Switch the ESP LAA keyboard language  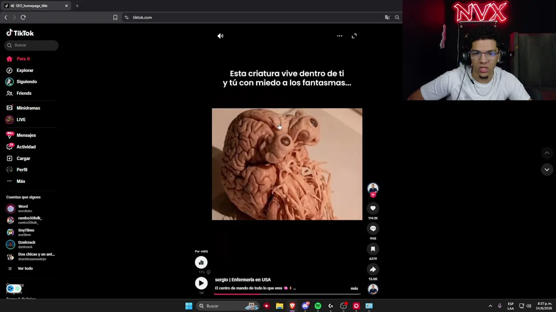pos(511,306)
